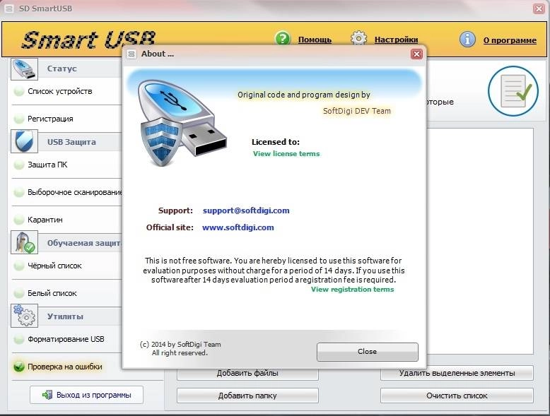The width and height of the screenshot is (550, 416).
Task: Click the Smart USB header logo
Action: click(x=88, y=40)
